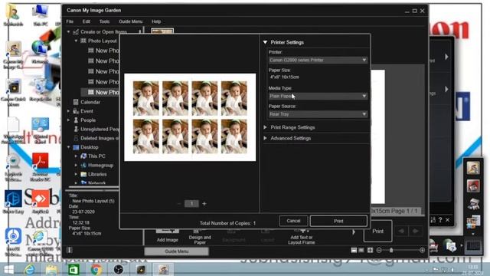Image resolution: width=490 pixels, height=276 pixels.
Task: Click the Photo Layout grid icon
Action: tap(83, 41)
